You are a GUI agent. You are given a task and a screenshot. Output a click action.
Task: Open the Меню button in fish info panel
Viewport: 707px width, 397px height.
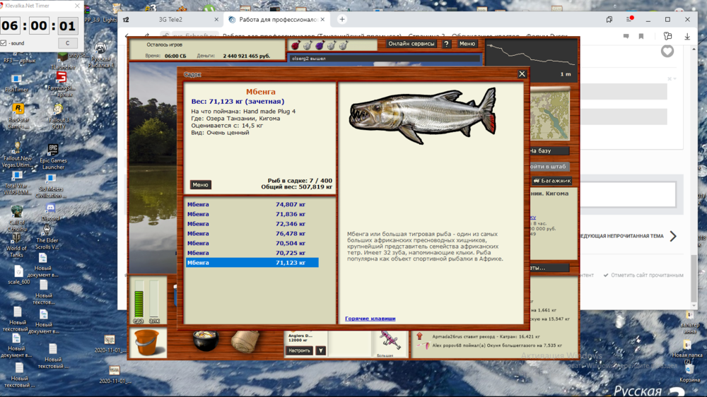coord(200,185)
